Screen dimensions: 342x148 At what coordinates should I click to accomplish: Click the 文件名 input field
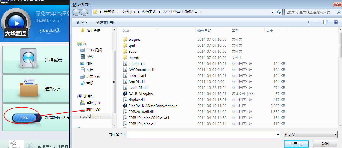203,135
